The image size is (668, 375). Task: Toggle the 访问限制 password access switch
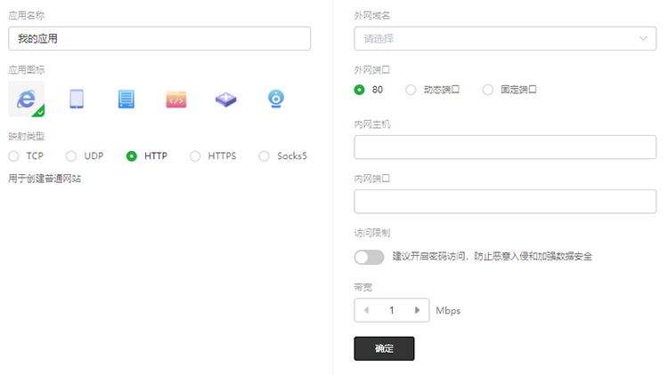(369, 257)
